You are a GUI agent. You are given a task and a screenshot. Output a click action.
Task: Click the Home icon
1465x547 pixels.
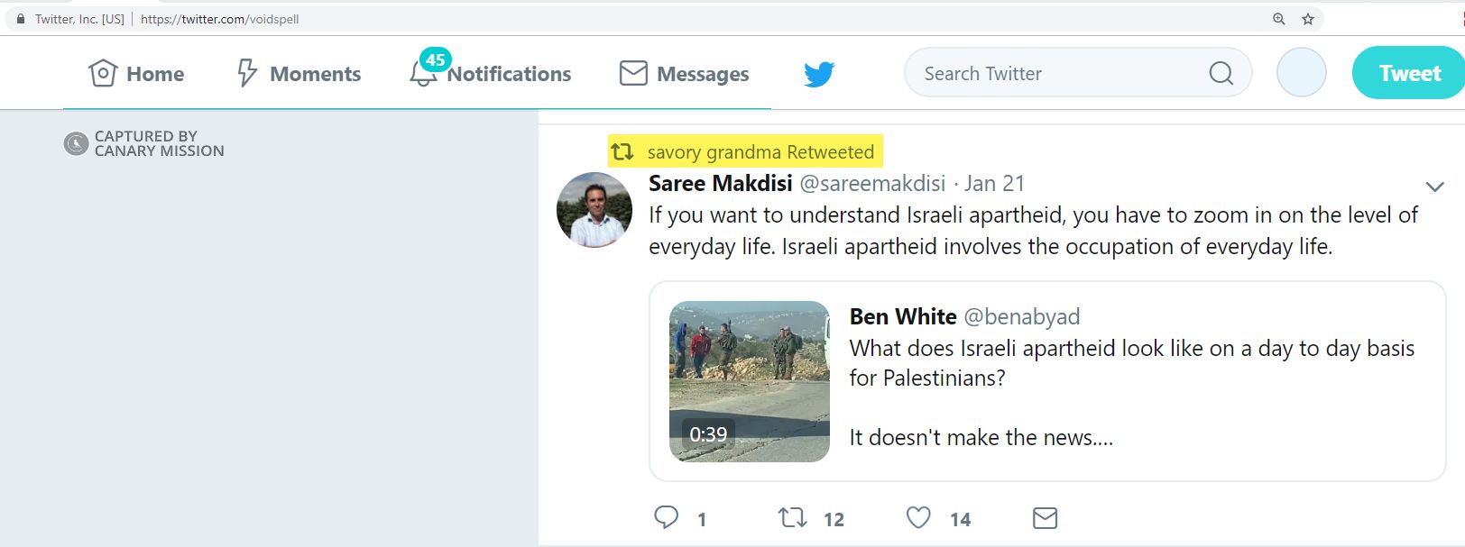click(102, 72)
